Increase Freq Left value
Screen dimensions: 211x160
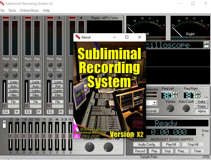point(175,93)
